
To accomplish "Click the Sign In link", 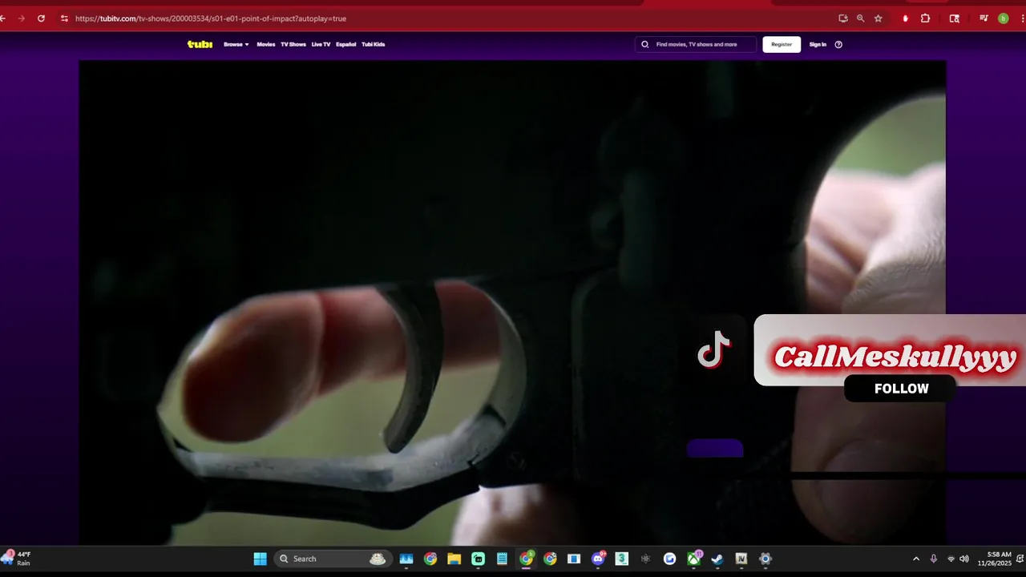I will point(818,44).
